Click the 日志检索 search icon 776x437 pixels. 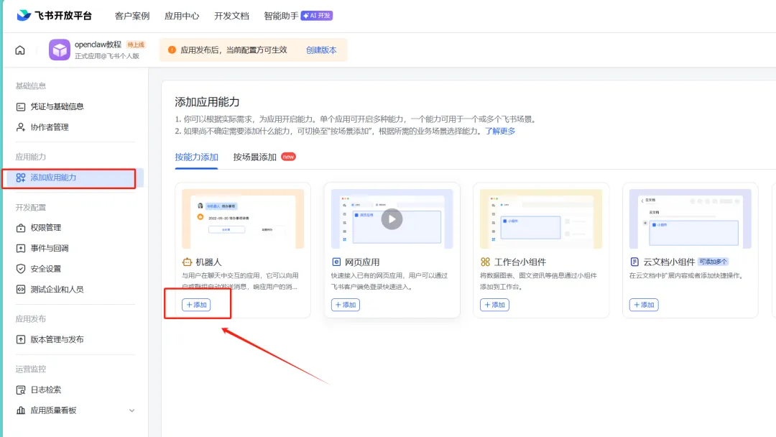coord(21,390)
